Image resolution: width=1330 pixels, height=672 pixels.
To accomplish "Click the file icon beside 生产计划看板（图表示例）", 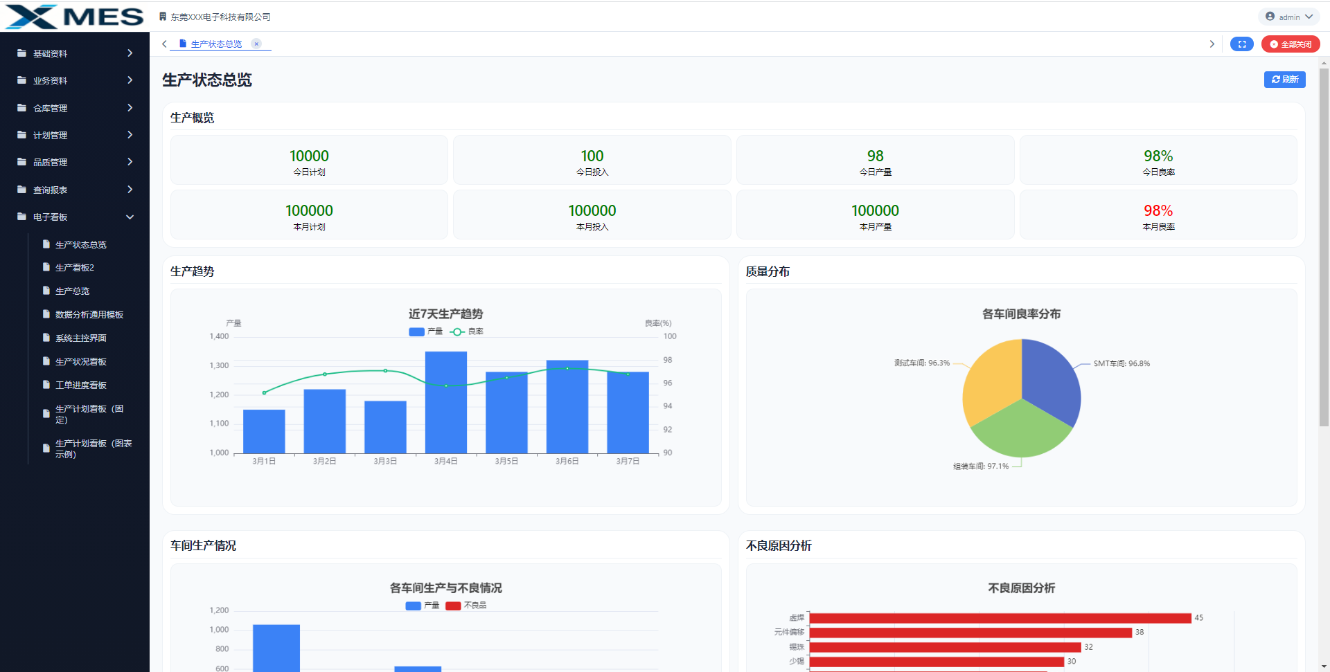I will click(x=46, y=448).
